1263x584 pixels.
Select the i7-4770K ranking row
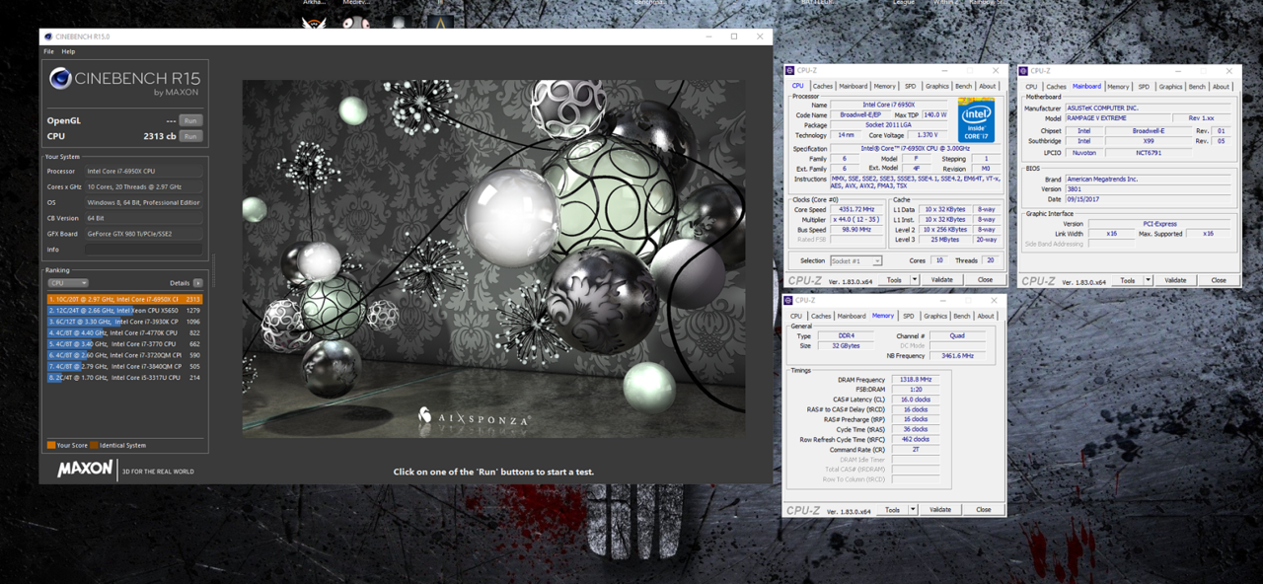124,332
